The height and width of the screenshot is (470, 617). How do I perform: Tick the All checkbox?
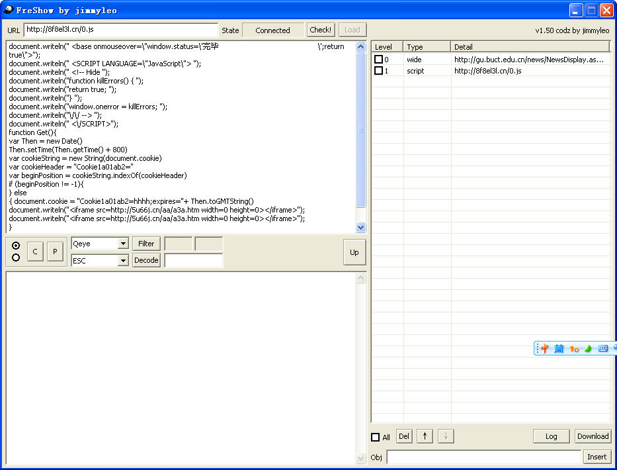(x=376, y=438)
